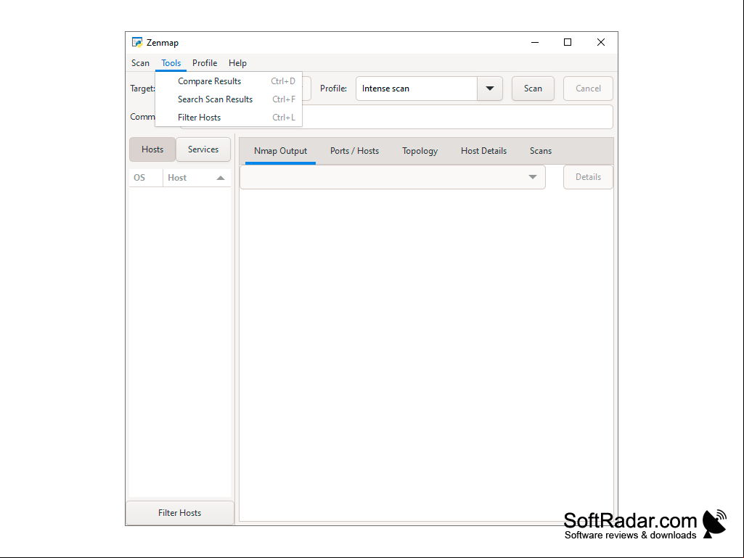Viewport: 744px width, 558px height.
Task: Click the Details button
Action: (588, 177)
